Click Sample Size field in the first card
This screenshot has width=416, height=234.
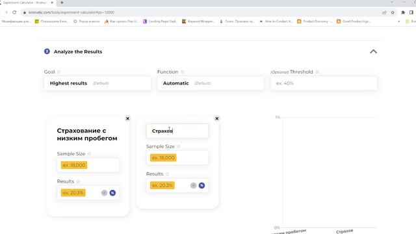point(88,165)
